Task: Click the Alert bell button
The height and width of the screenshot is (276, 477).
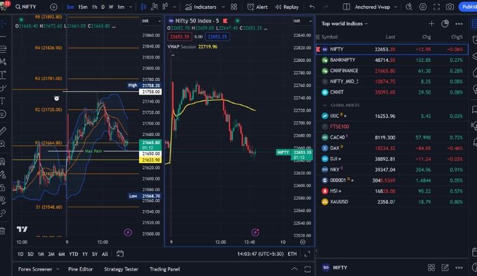Action: [258, 7]
